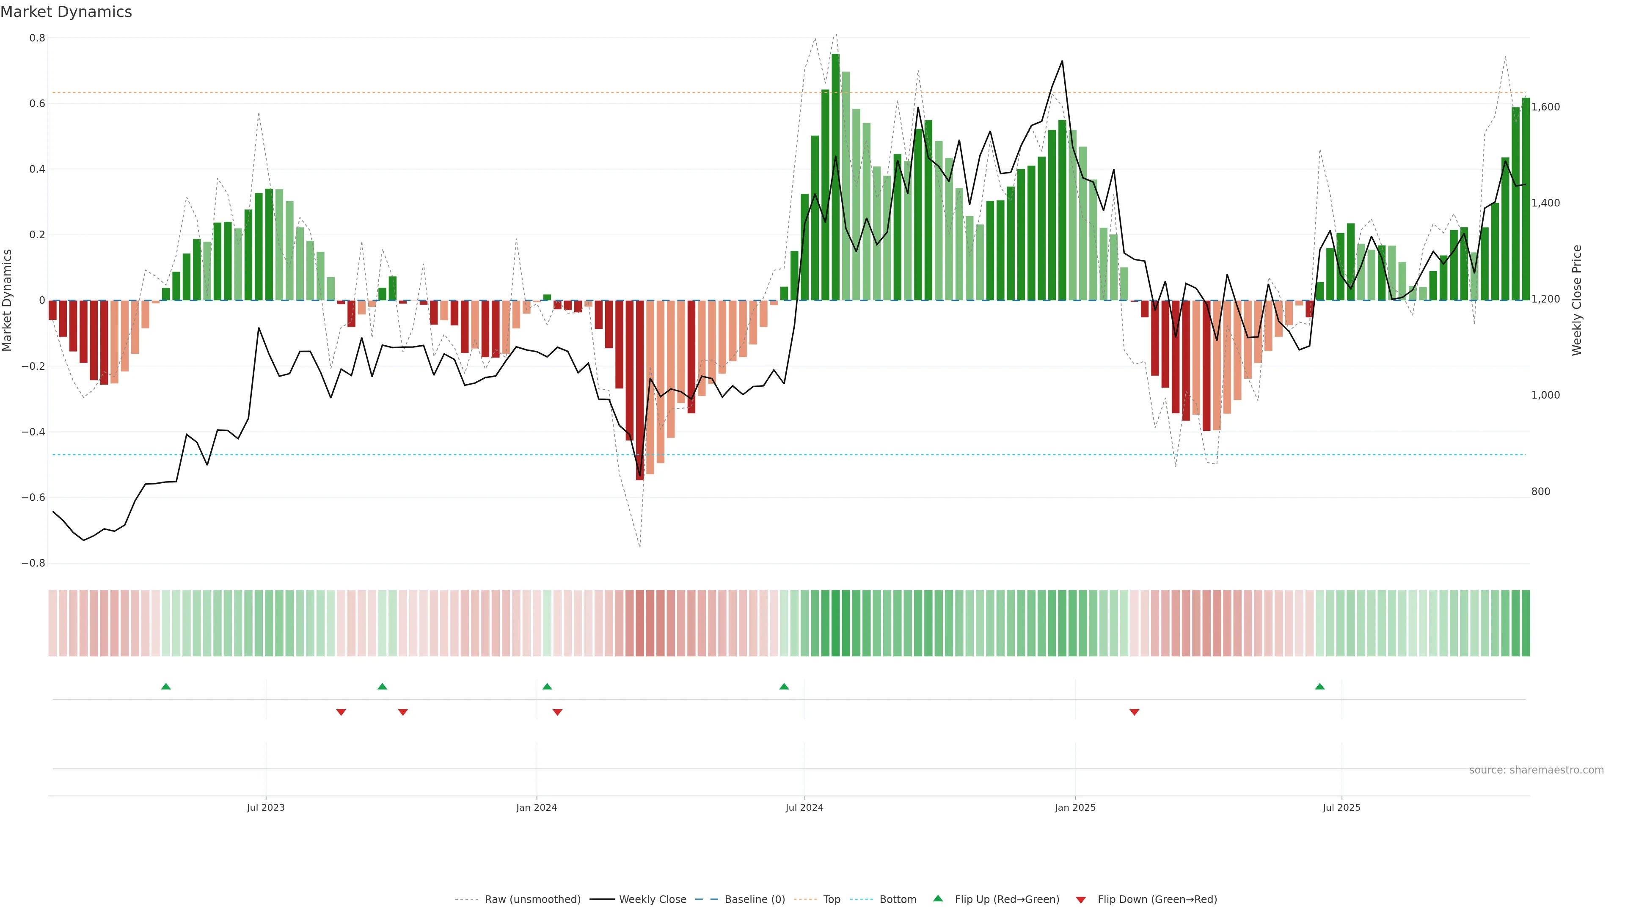Viewport: 1625px width, 914px height.
Task: Hide the Bottom threshold legend entry
Action: pos(898,900)
